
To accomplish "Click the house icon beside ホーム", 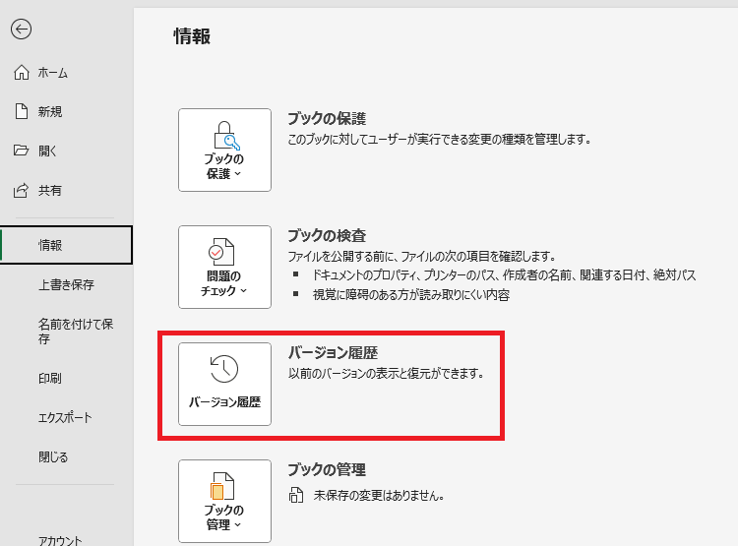I will [22, 73].
